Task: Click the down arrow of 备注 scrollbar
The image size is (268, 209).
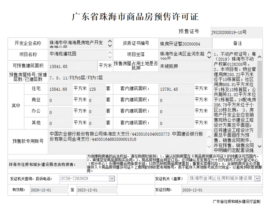Action: tap(260, 146)
